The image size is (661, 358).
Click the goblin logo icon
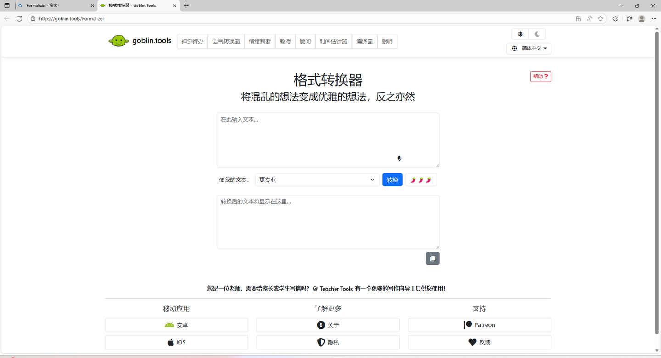(x=118, y=41)
